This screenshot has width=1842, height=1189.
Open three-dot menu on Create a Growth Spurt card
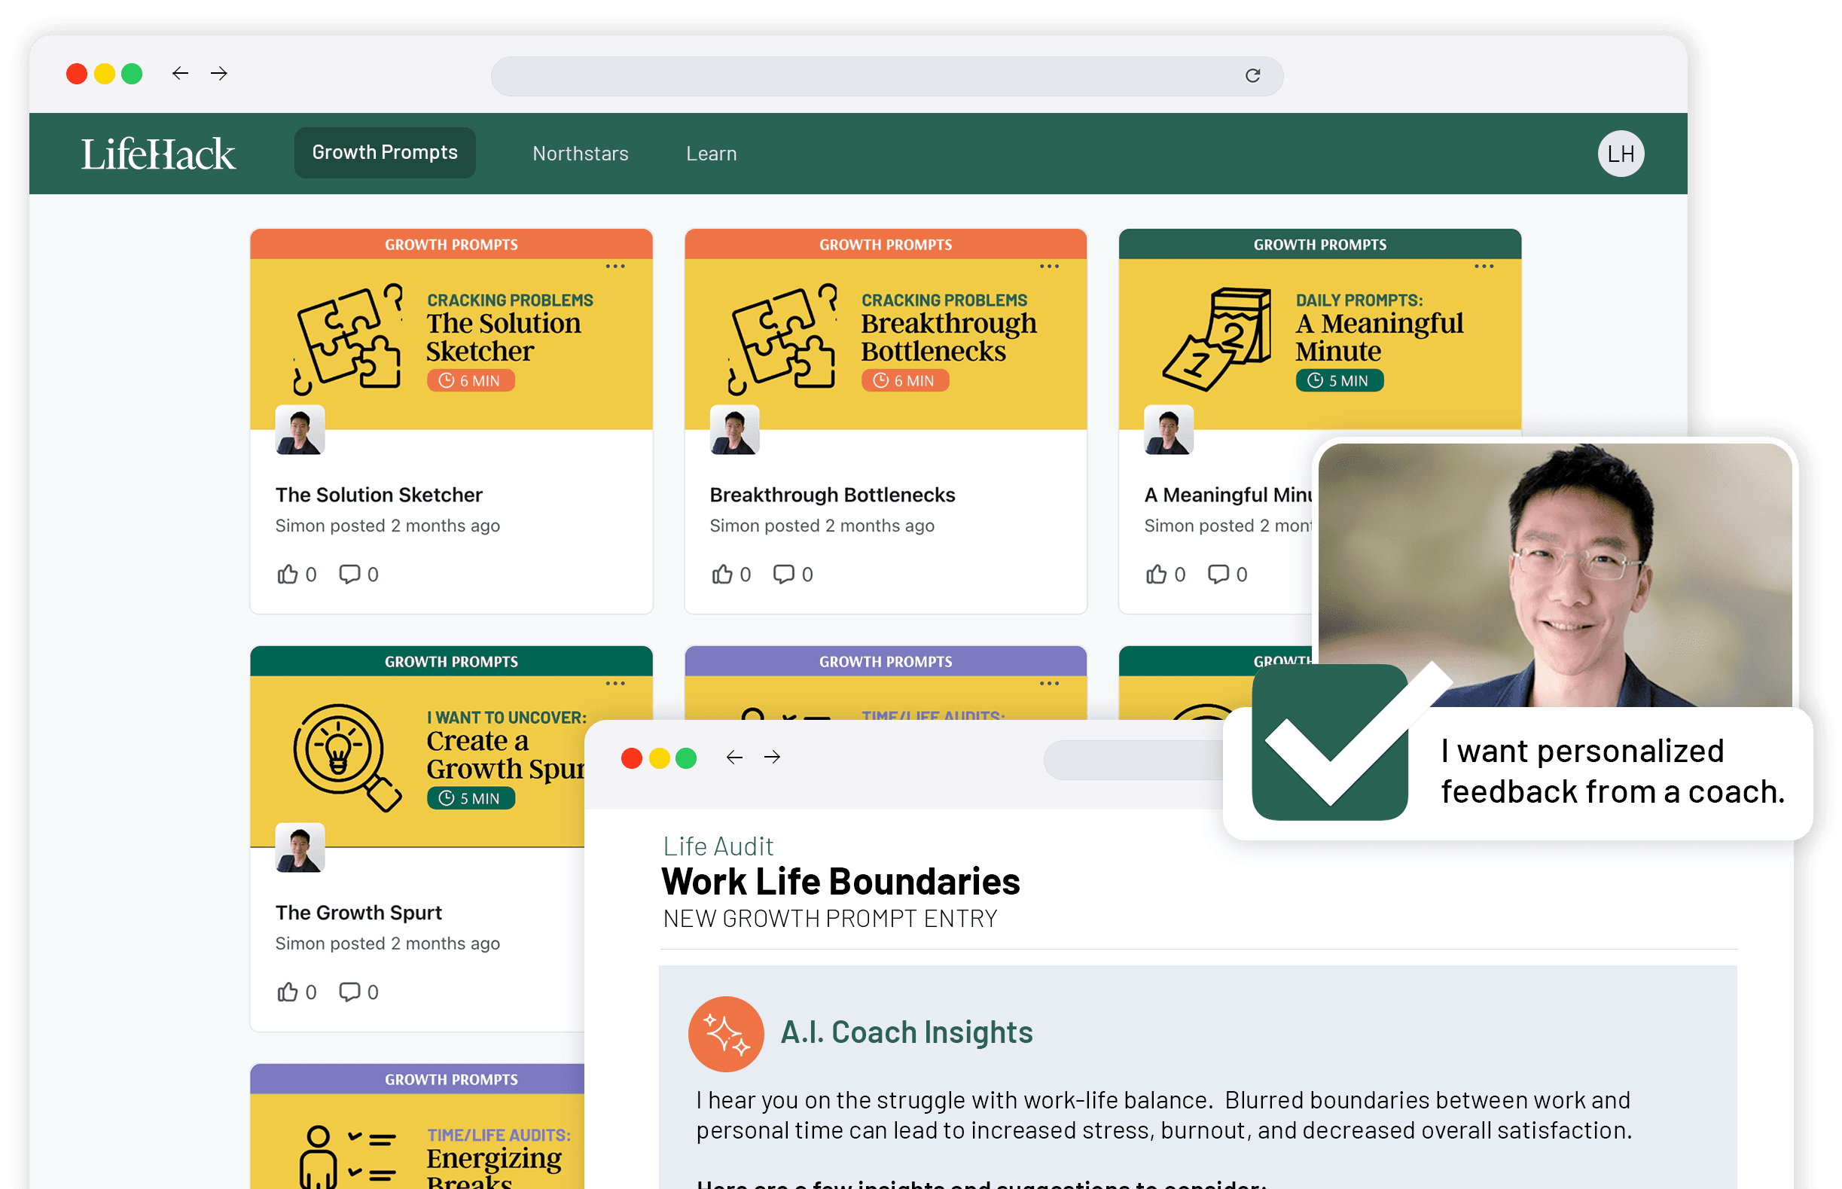point(615,684)
